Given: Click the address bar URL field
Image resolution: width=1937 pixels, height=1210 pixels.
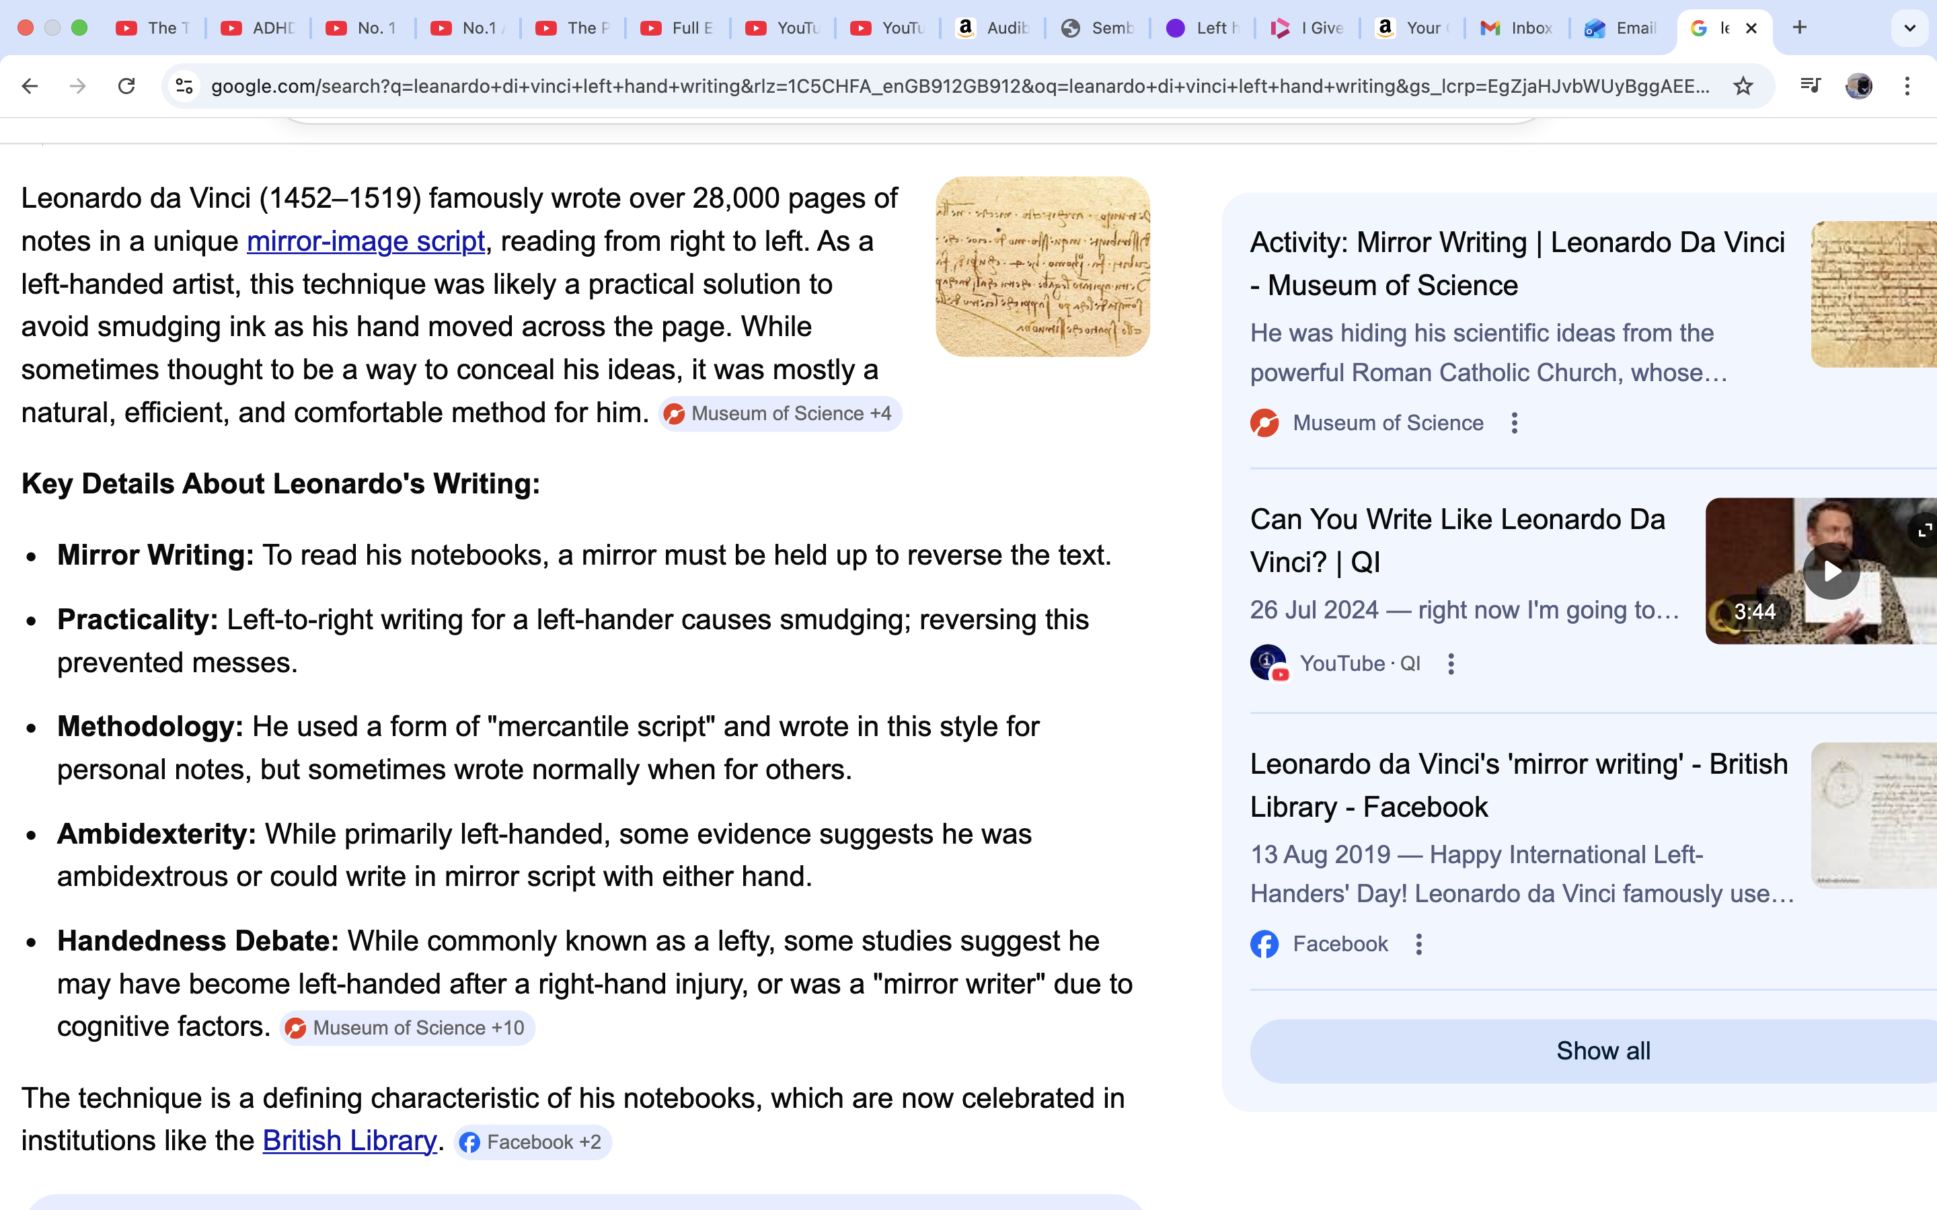Looking at the screenshot, I should click(x=959, y=85).
